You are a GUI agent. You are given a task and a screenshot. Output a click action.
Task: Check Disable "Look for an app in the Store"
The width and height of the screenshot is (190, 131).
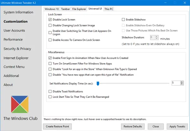[50, 69]
